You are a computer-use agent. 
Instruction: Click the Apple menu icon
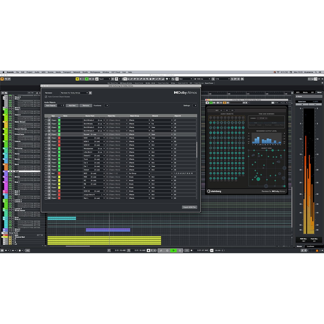pyautogui.click(x=4, y=72)
